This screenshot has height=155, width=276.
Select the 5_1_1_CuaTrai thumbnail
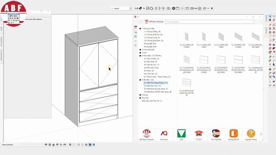click(x=204, y=37)
